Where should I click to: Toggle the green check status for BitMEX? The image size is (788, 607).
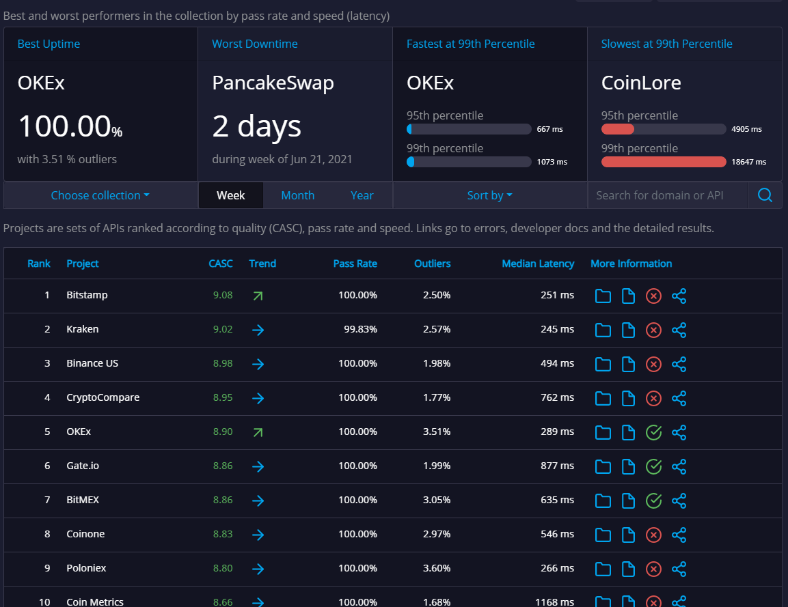653,500
